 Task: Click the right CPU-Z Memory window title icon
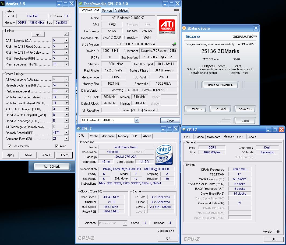(184, 130)
